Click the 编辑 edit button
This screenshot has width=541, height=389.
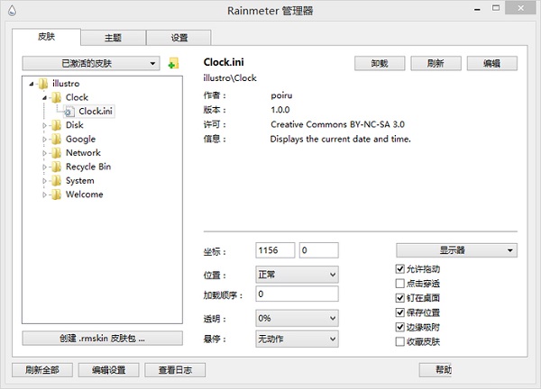click(x=492, y=63)
